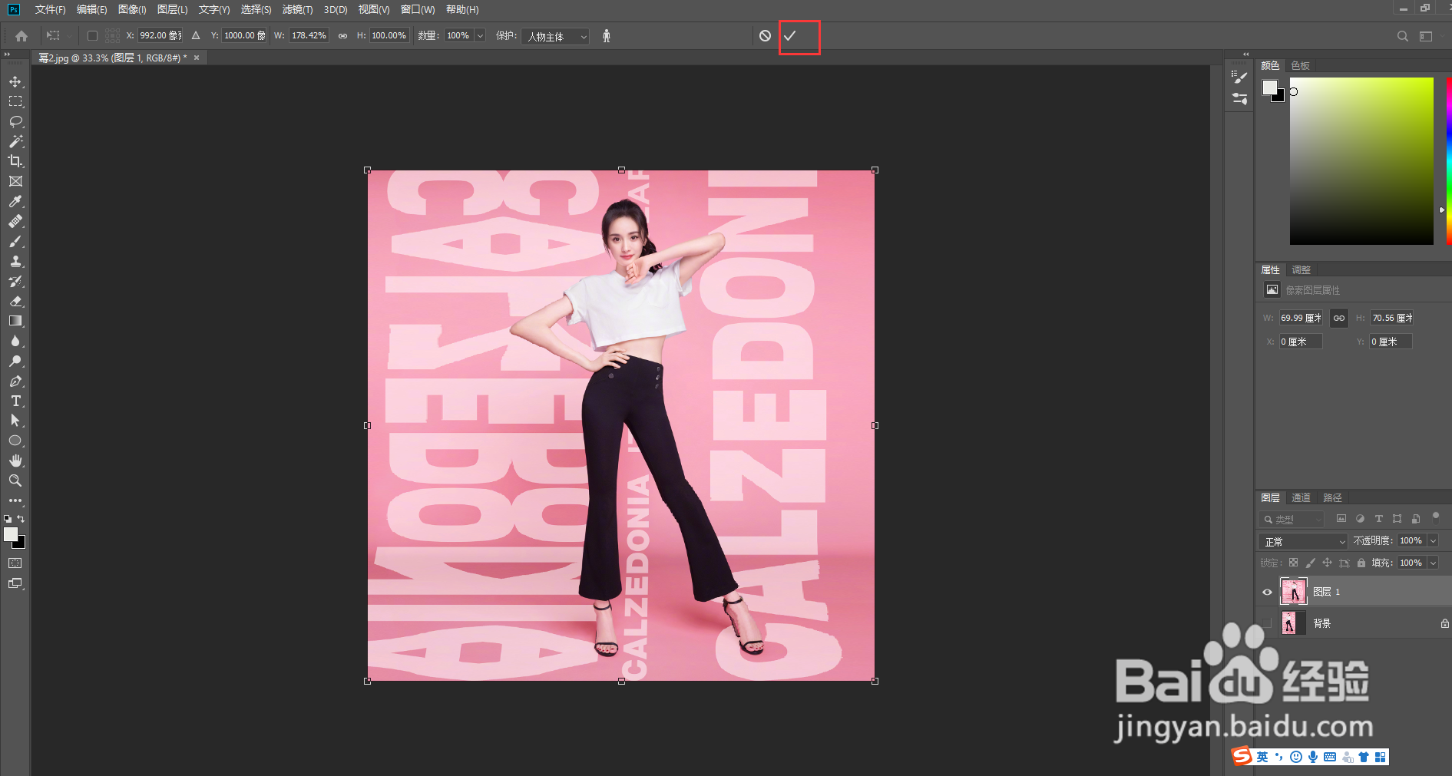Commit the transform with the checkmark
The width and height of the screenshot is (1452, 776).
(x=790, y=36)
